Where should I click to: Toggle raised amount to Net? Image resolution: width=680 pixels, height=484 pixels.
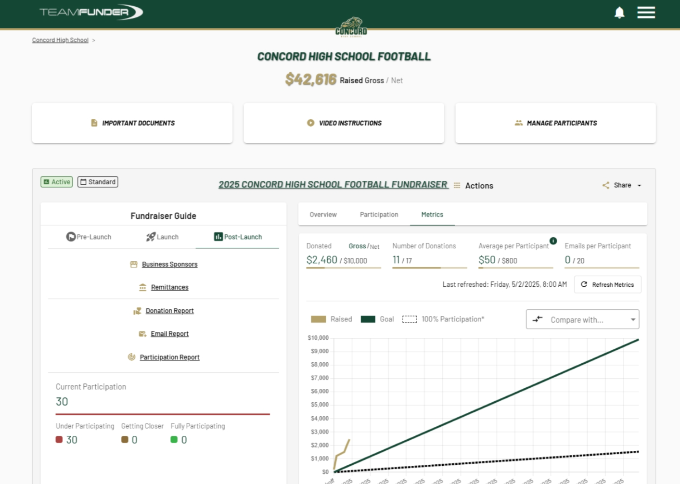click(x=397, y=81)
